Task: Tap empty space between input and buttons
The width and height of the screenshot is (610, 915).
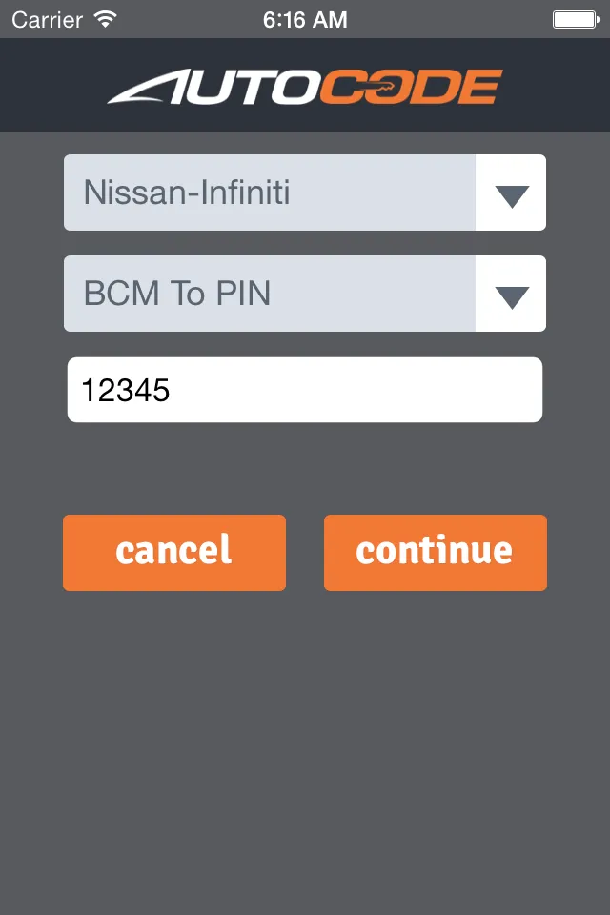Action: tap(305, 469)
